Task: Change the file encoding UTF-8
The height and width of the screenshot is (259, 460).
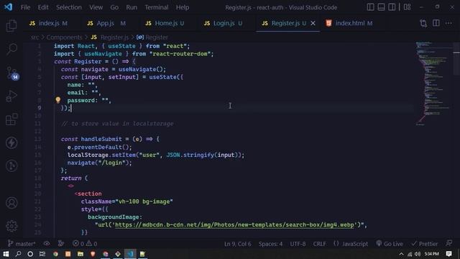Action: click(298, 244)
